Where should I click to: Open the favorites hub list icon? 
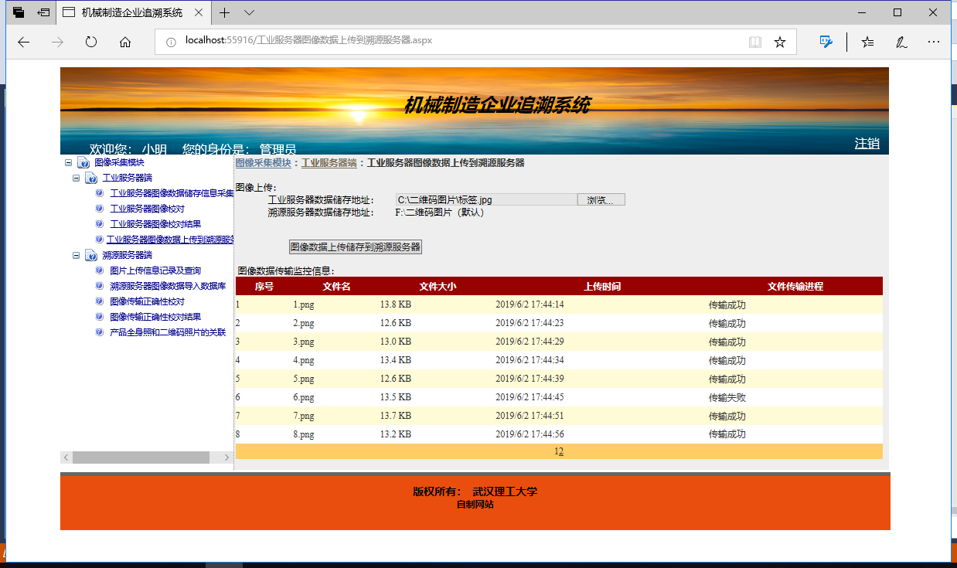pos(867,42)
